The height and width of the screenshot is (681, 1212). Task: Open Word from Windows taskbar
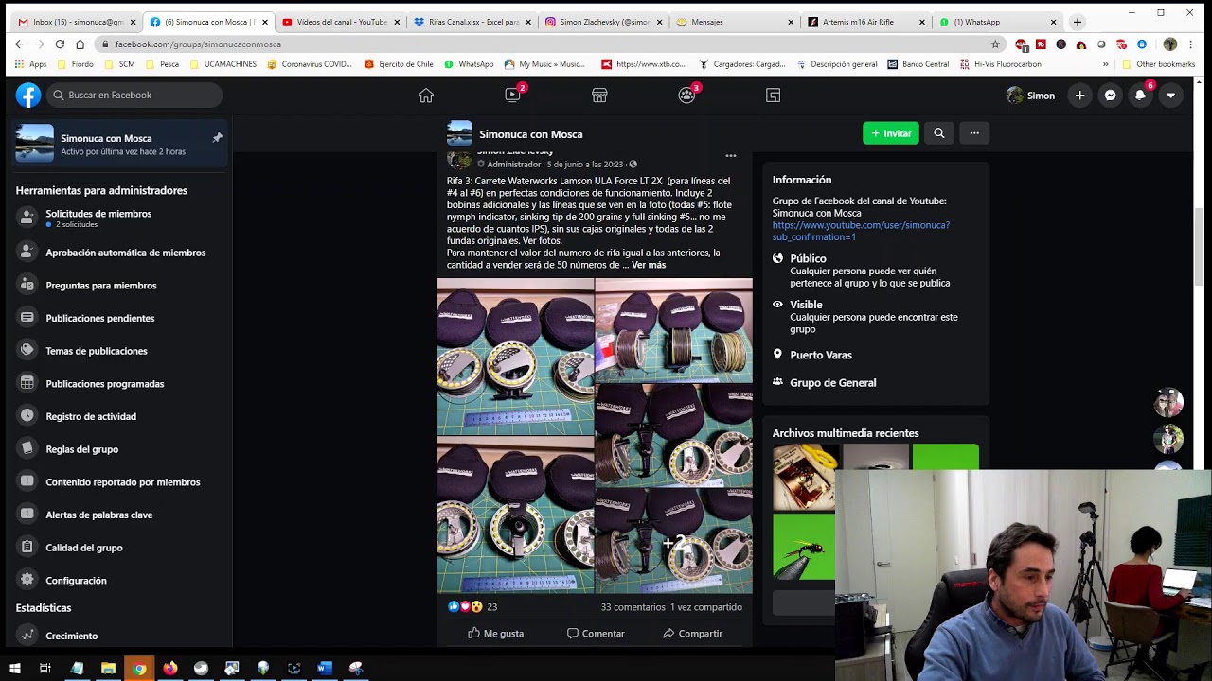tap(325, 668)
